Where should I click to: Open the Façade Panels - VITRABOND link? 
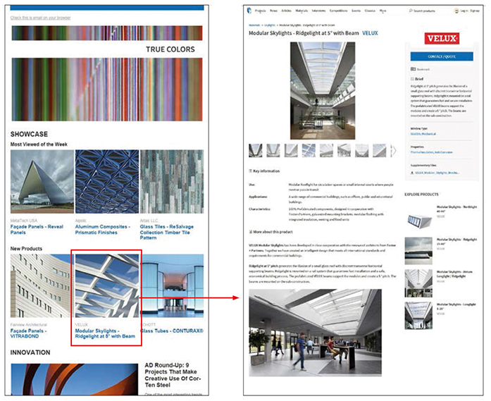click(28, 333)
